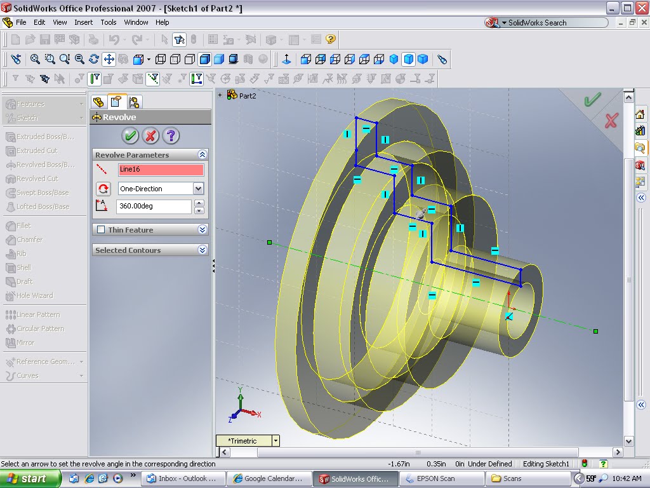
Task: Open the One-Direction revolve type dropdown
Action: click(x=198, y=189)
